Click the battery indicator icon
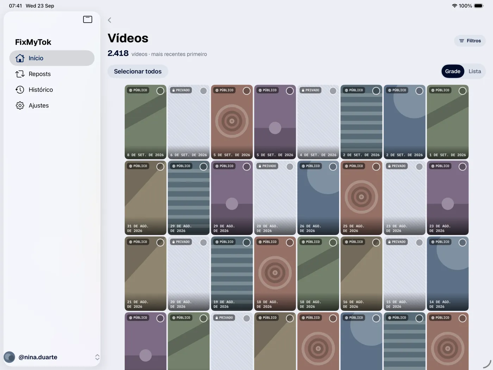This screenshot has width=493, height=370. pyautogui.click(x=479, y=6)
